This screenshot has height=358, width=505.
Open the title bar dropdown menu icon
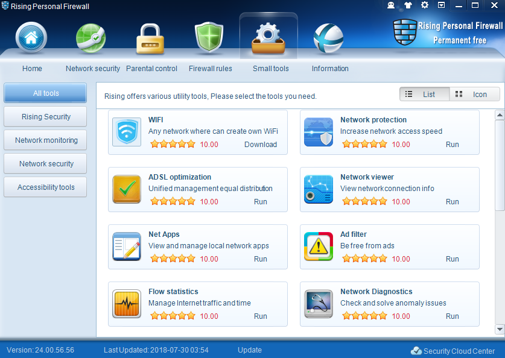(x=442, y=5)
